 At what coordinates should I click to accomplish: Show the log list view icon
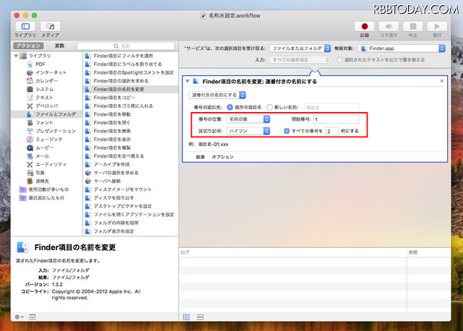(187, 317)
